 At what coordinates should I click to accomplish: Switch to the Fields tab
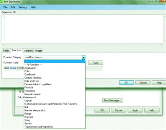pos(6,51)
